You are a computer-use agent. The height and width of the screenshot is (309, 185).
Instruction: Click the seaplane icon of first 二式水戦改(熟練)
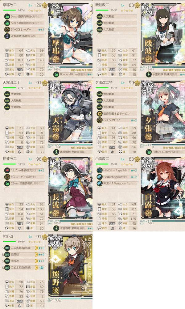[x=7, y=248]
